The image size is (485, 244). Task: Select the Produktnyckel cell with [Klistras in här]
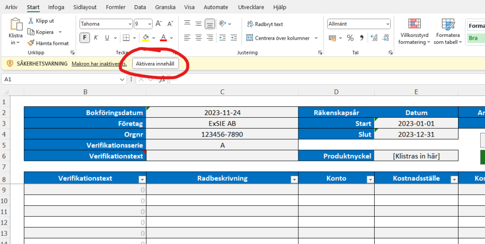416,156
